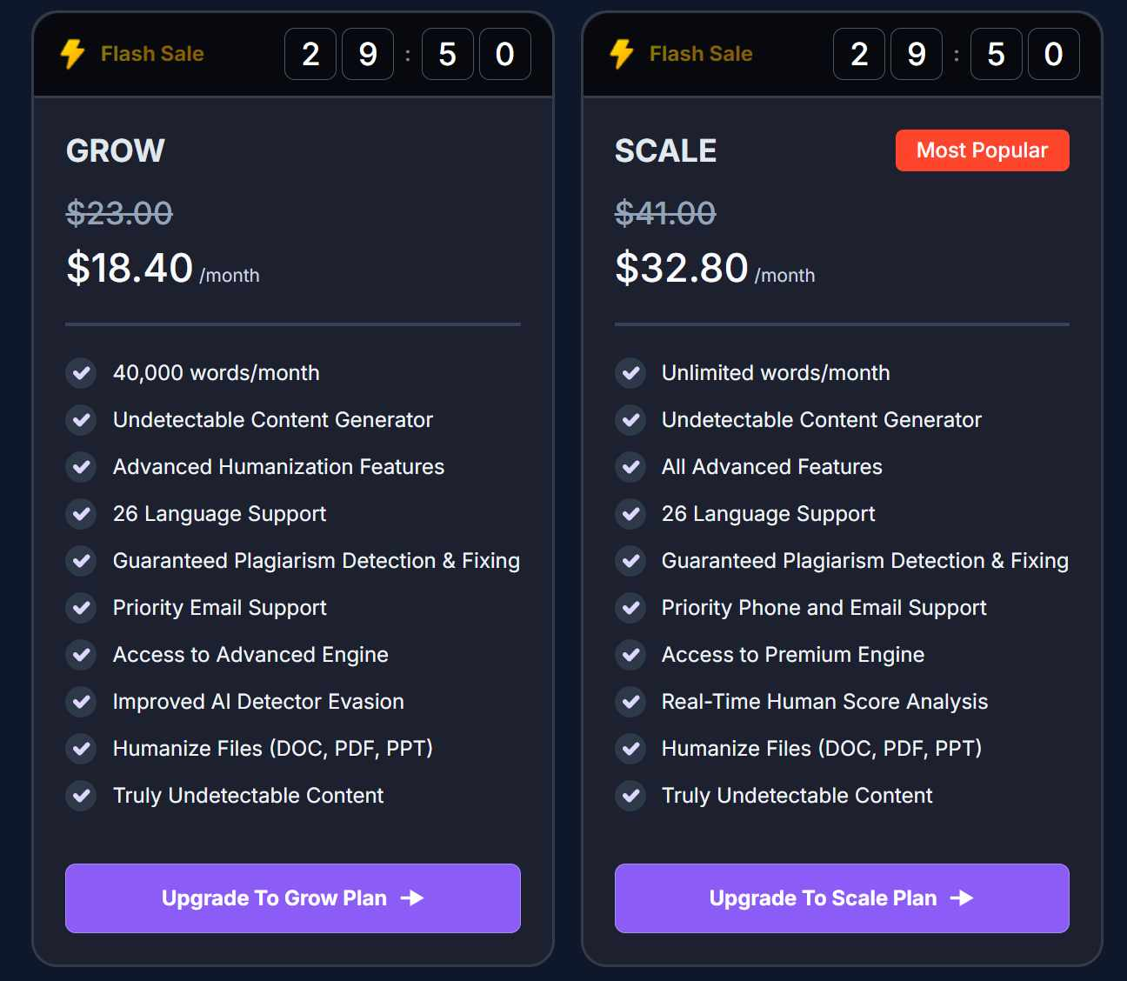
Task: Click the GROW plan title
Action: (x=115, y=150)
